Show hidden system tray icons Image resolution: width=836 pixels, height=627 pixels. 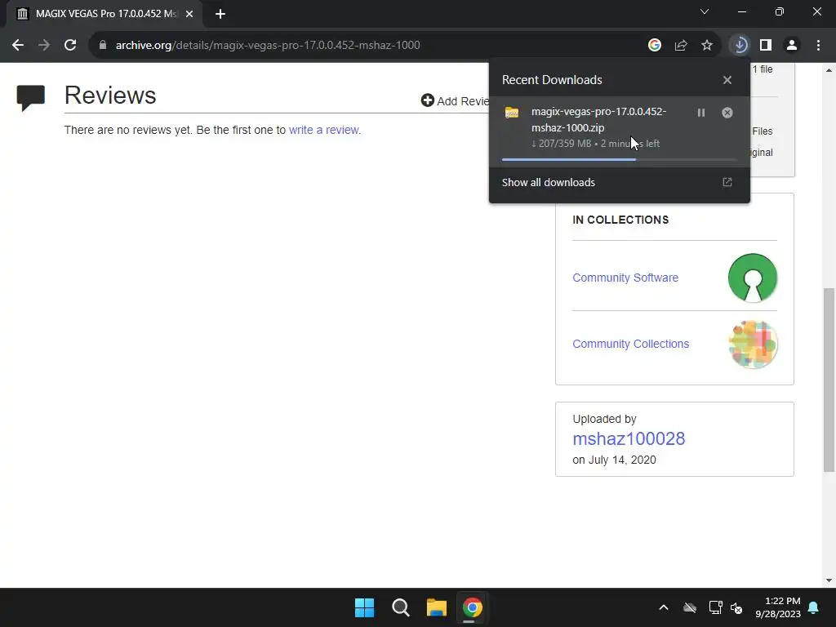coord(664,607)
